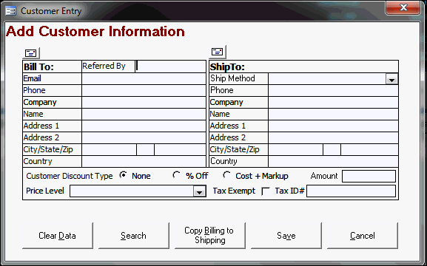This screenshot has width=427, height=266.
Task: Open the Ship Method dropdown arrow
Action: (x=392, y=79)
